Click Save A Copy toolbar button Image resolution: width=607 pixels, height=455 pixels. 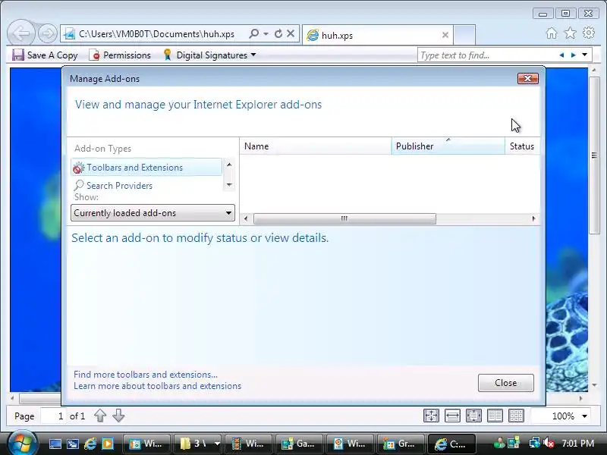click(x=45, y=55)
